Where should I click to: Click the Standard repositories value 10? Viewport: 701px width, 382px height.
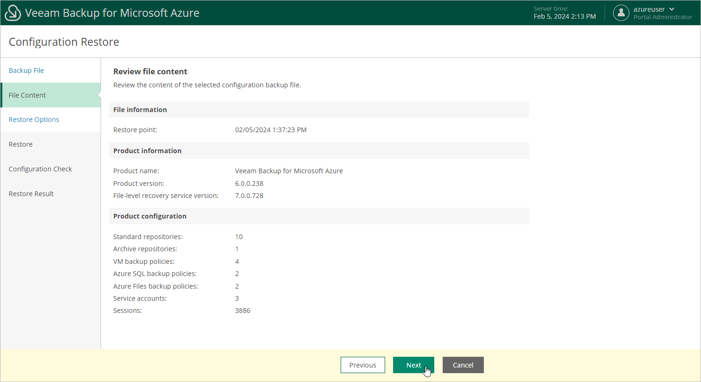(239, 237)
